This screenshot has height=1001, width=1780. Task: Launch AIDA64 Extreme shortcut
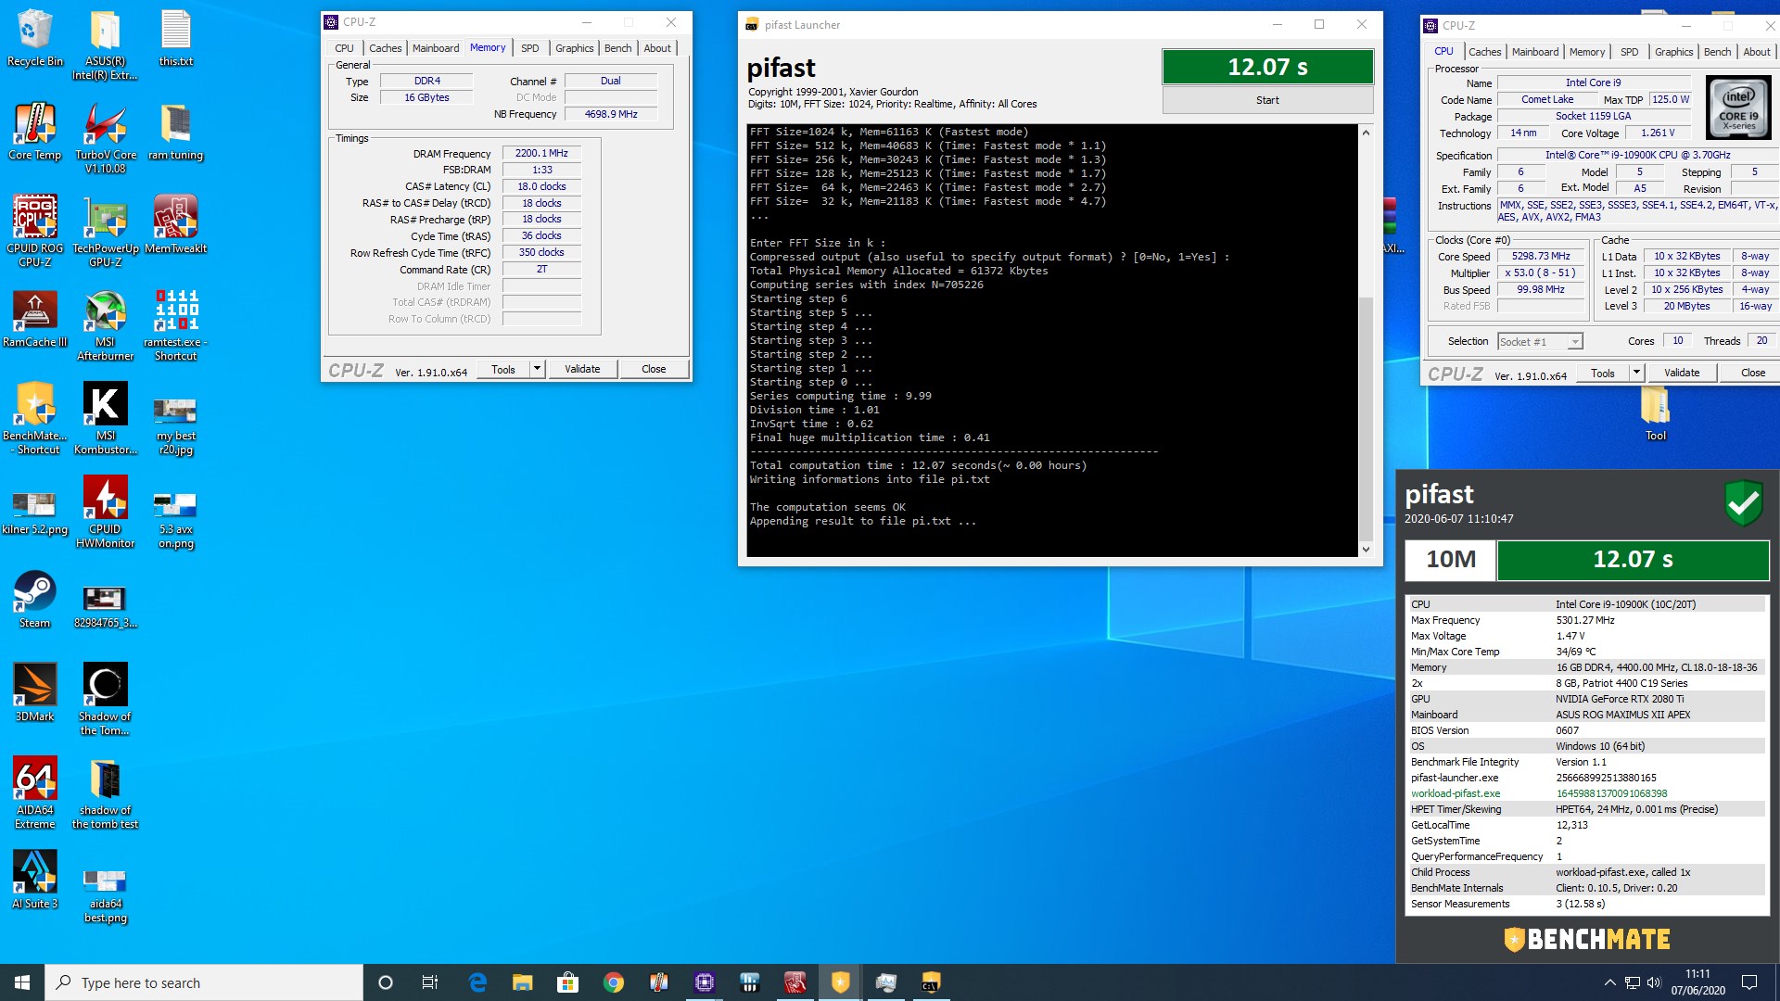click(35, 793)
